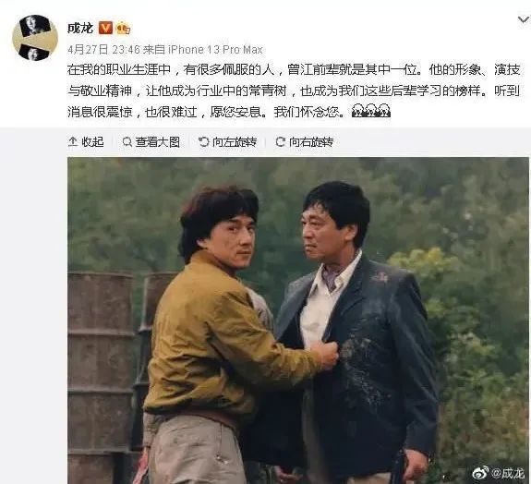Open the post timestamp 4月27日 23:46
The width and height of the screenshot is (531, 484).
[x=103, y=50]
